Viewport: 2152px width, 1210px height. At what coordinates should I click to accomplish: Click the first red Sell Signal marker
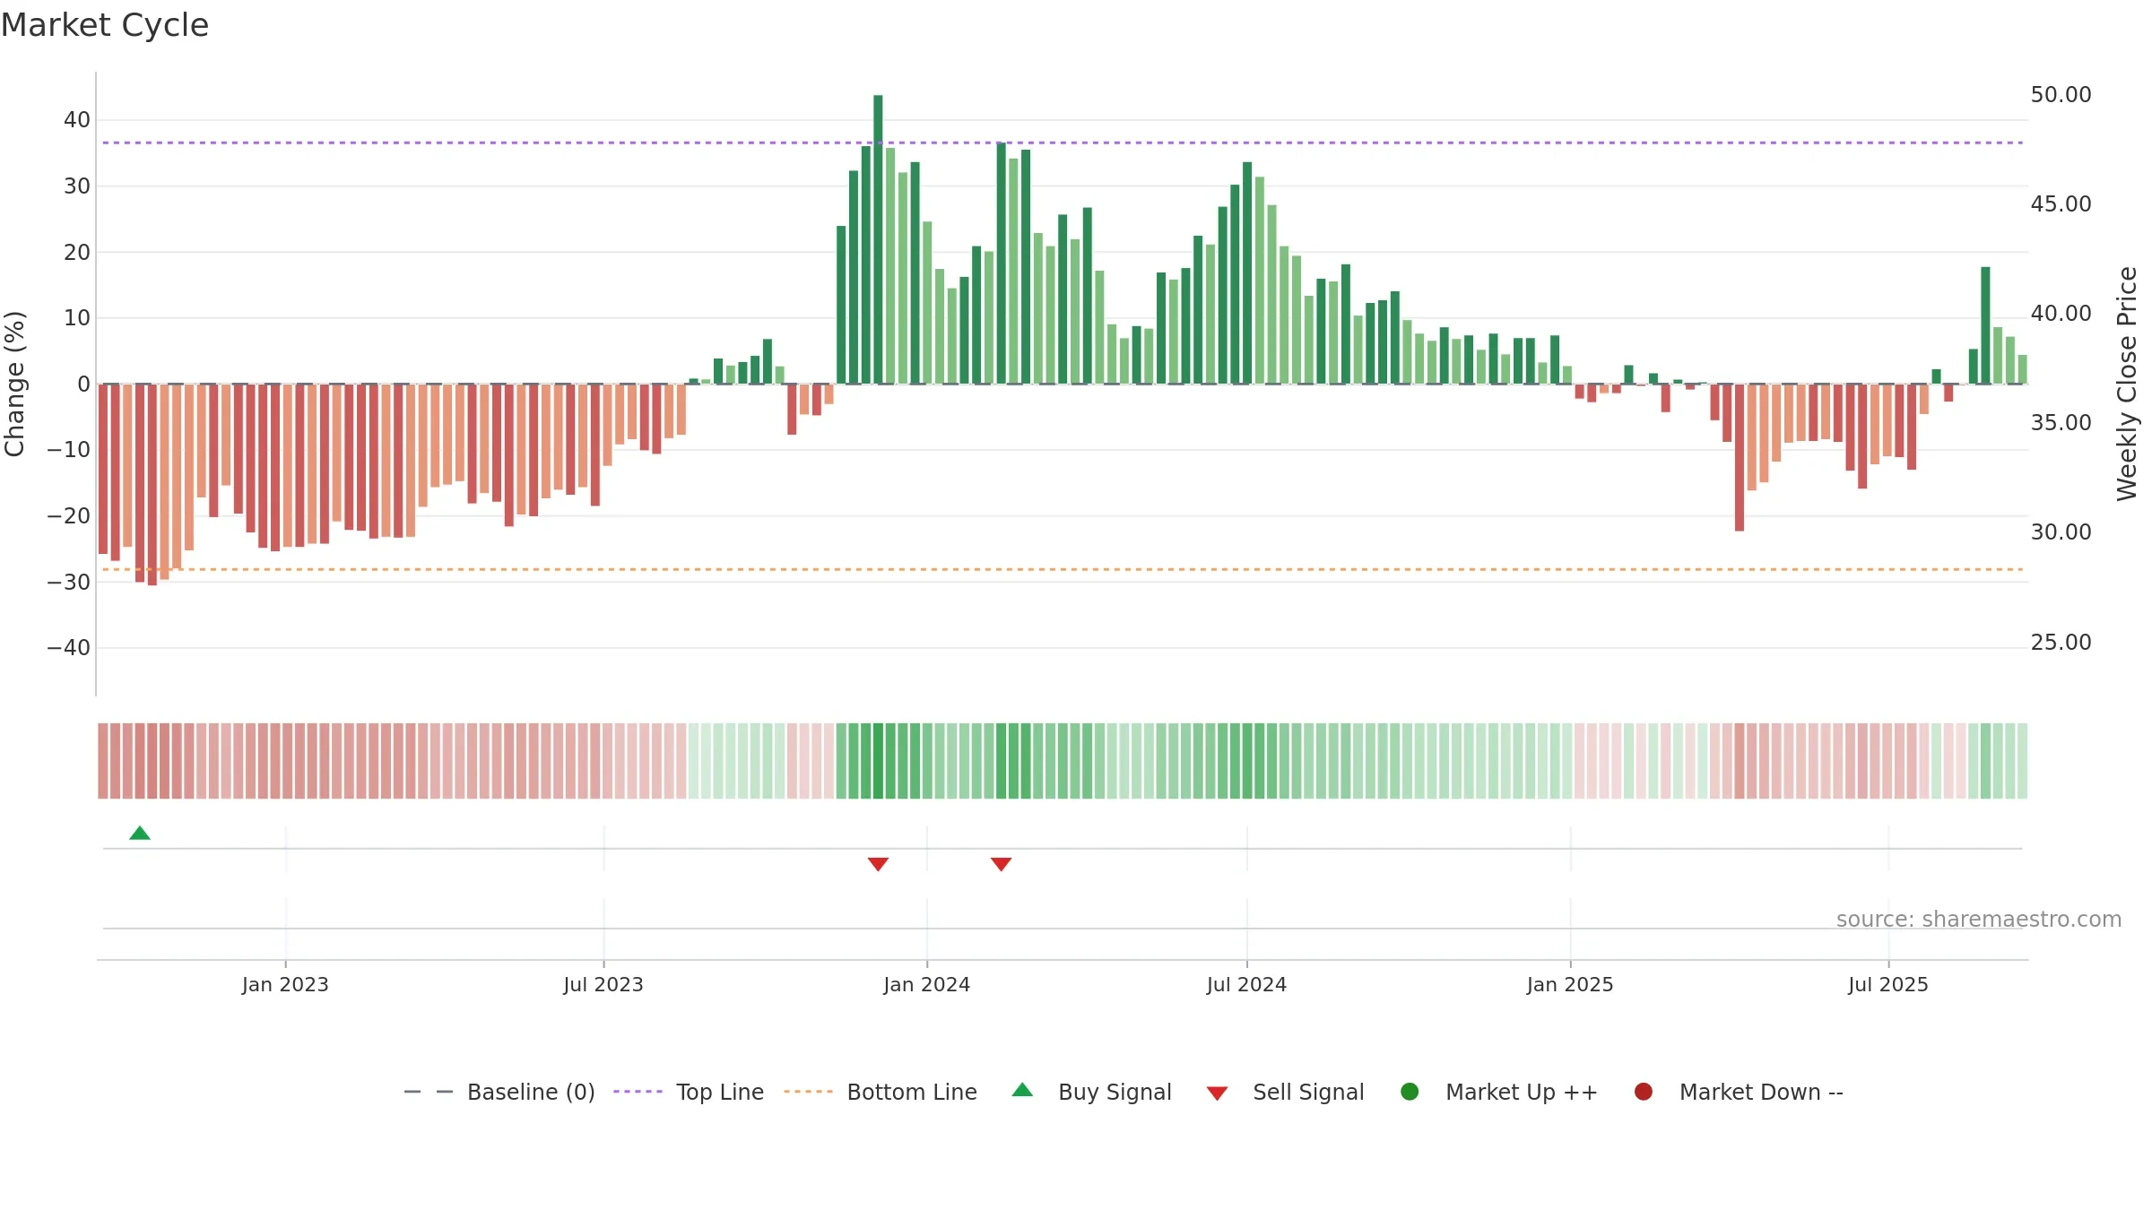click(x=878, y=864)
